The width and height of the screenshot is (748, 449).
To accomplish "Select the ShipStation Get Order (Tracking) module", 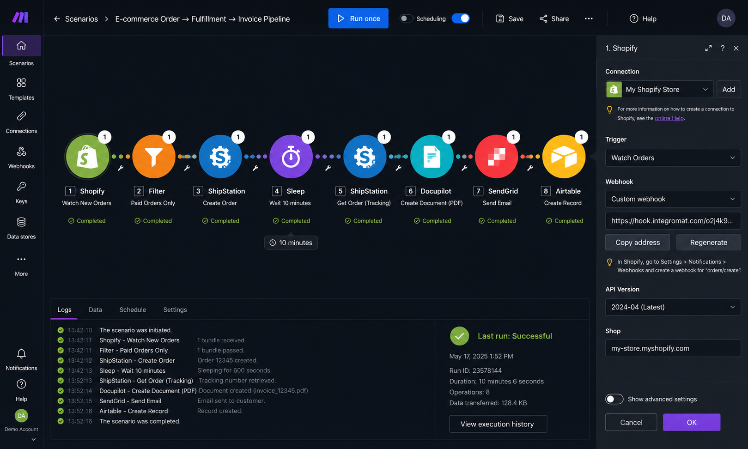I will [365, 157].
